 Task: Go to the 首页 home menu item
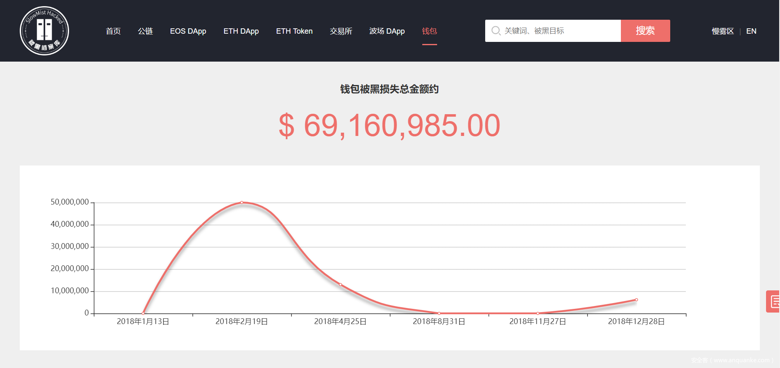tap(113, 31)
